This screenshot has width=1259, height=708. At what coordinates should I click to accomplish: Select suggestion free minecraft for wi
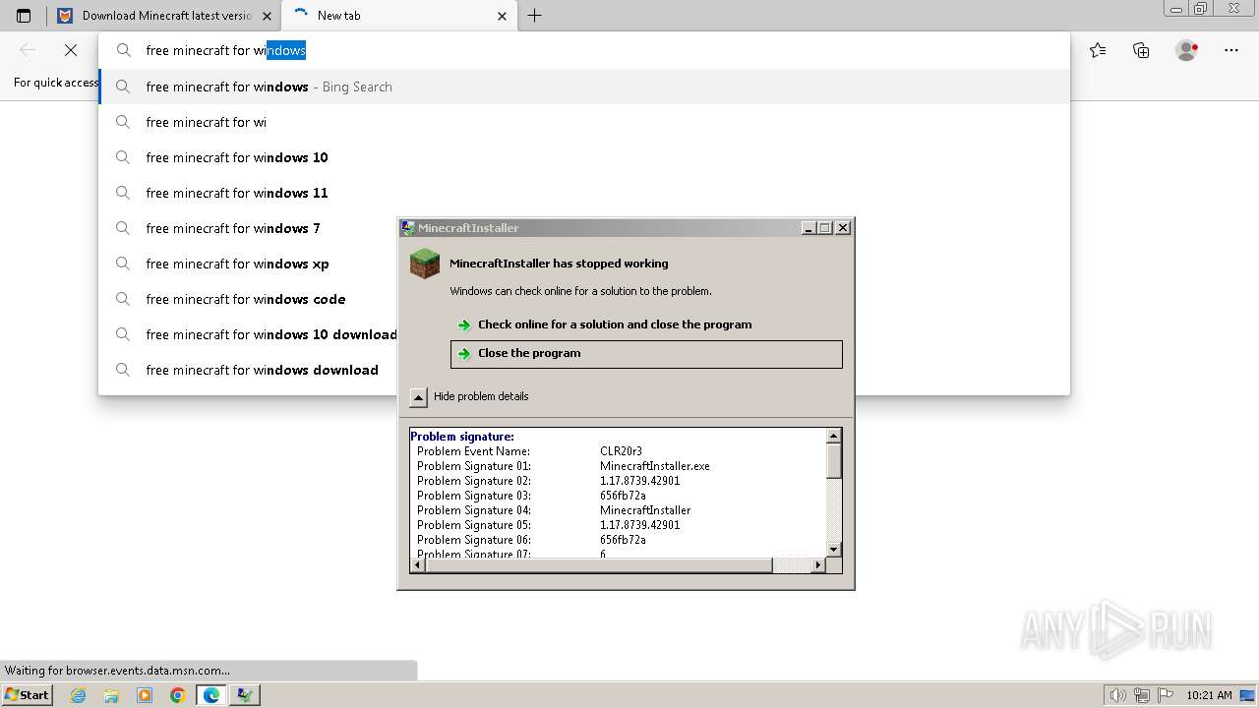coord(583,122)
